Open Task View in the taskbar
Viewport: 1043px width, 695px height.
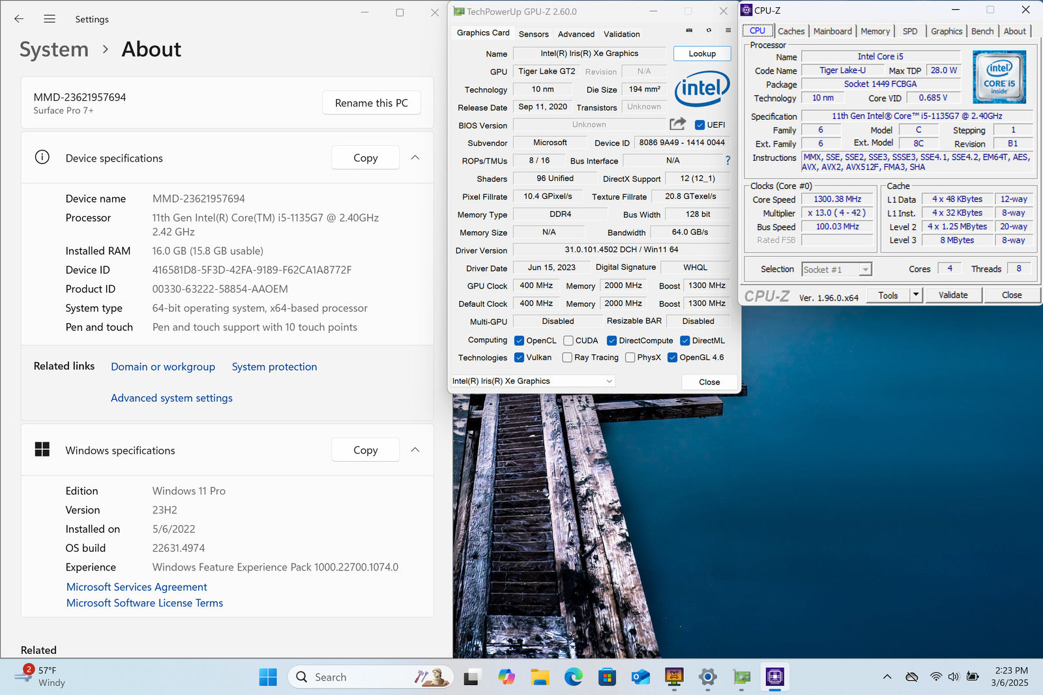471,677
